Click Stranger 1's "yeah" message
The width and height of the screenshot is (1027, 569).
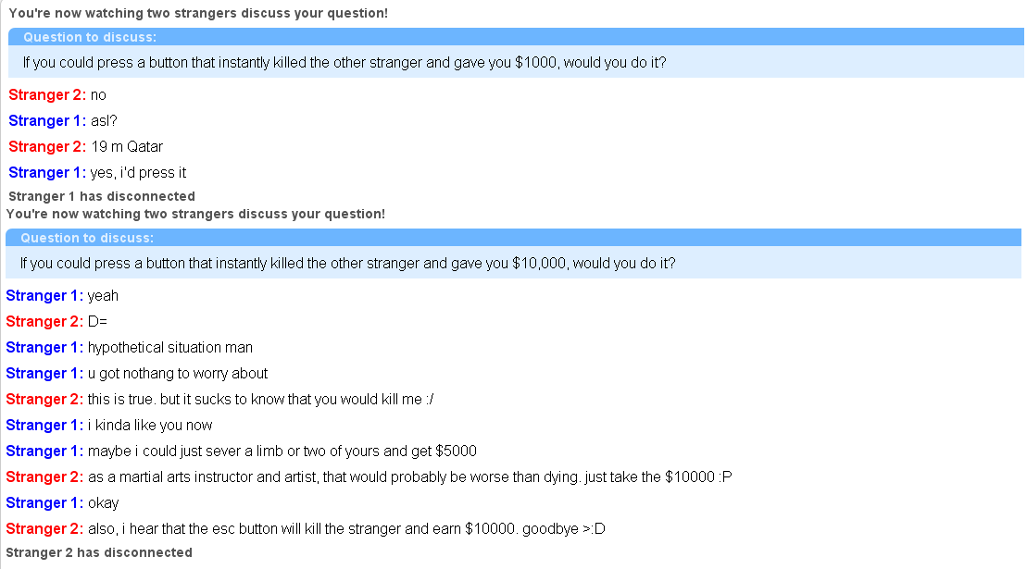pos(103,296)
